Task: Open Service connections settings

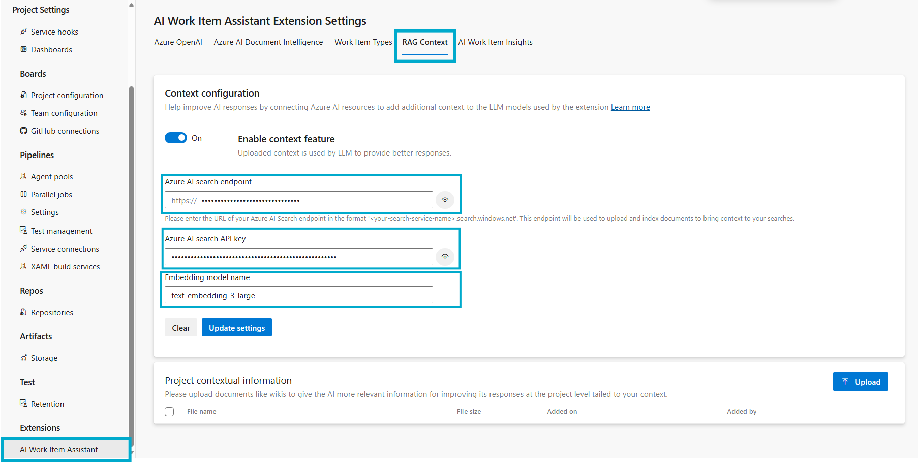Action: pyautogui.click(x=65, y=249)
